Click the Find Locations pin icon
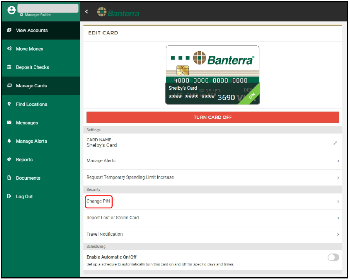This screenshot has height=280, width=350. pyautogui.click(x=9, y=104)
